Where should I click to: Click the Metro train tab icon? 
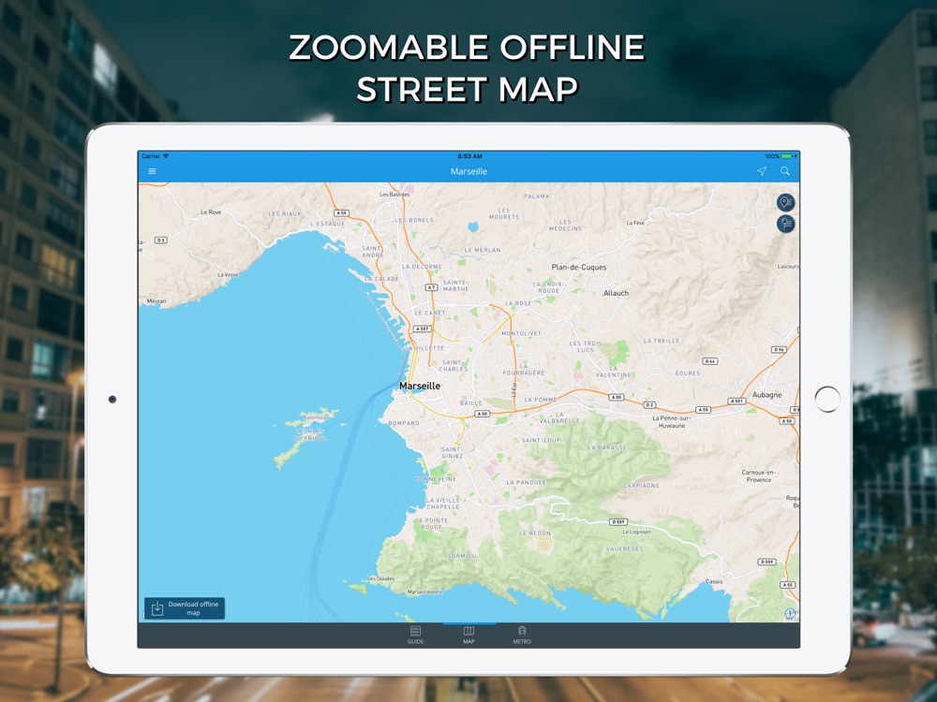[522, 631]
